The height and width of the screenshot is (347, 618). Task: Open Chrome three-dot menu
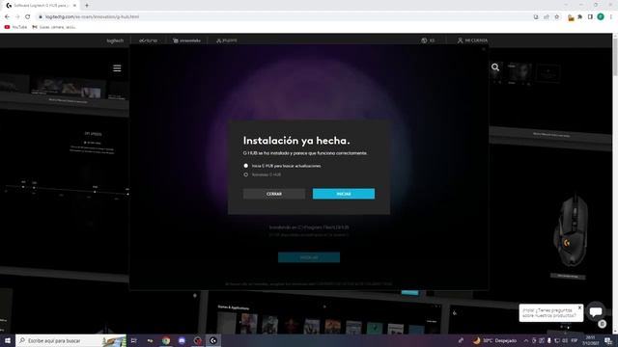tap(611, 17)
